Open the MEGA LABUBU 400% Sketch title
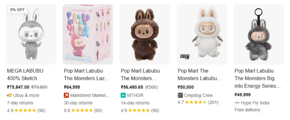 click(25, 75)
